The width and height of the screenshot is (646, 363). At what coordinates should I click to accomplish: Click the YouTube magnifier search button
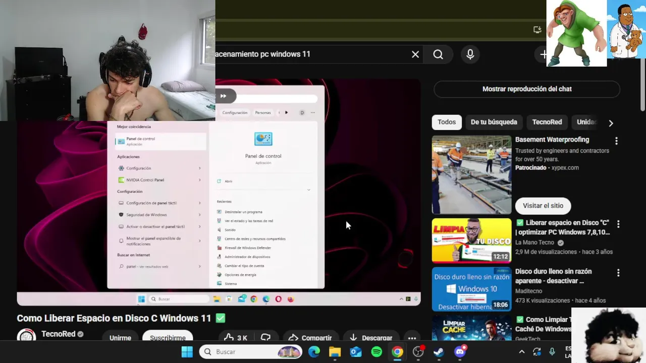click(x=438, y=54)
